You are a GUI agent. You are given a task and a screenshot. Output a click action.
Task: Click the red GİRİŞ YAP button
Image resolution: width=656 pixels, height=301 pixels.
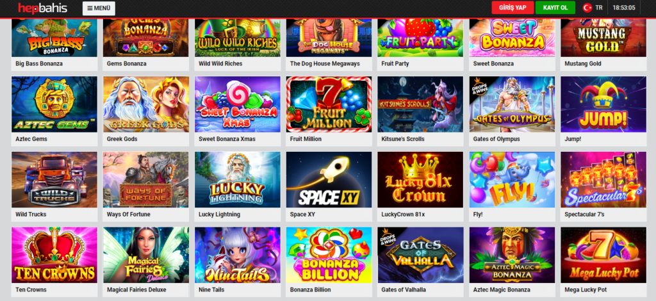512,8
